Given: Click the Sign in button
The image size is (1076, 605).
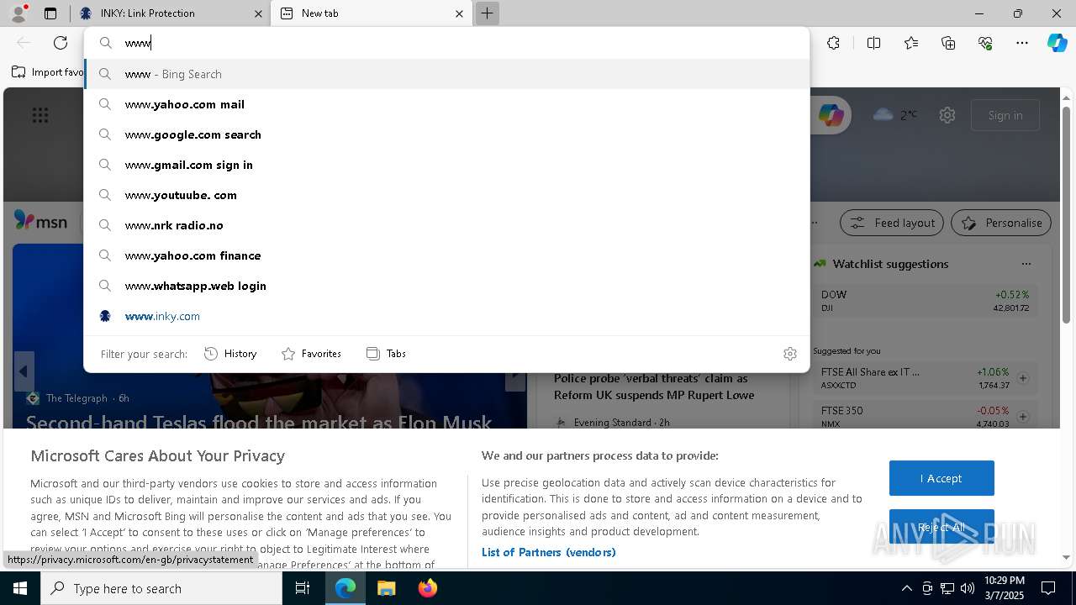Looking at the screenshot, I should click(x=1005, y=115).
